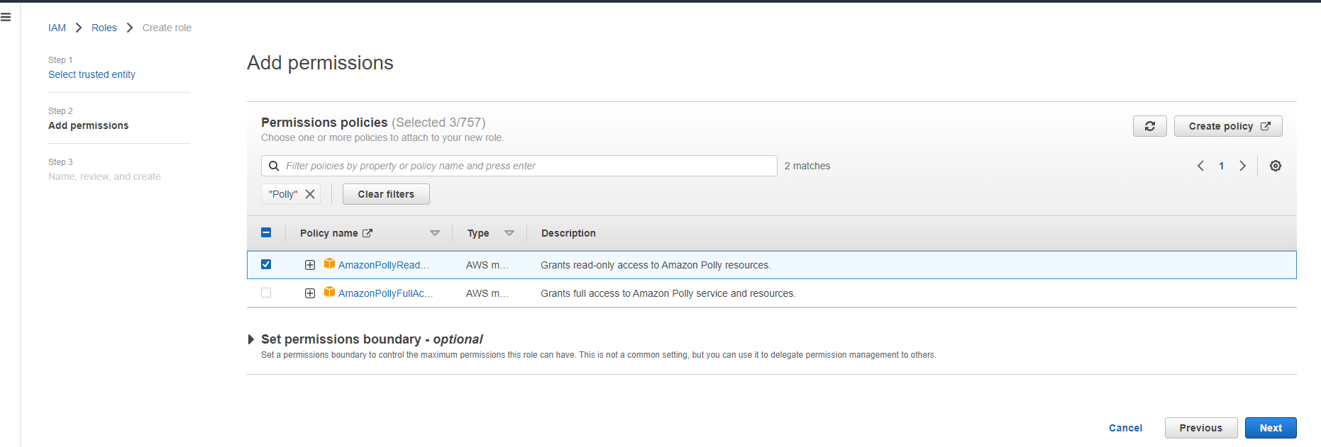Open table preferences gear icon
The image size is (1321, 447).
click(1275, 166)
